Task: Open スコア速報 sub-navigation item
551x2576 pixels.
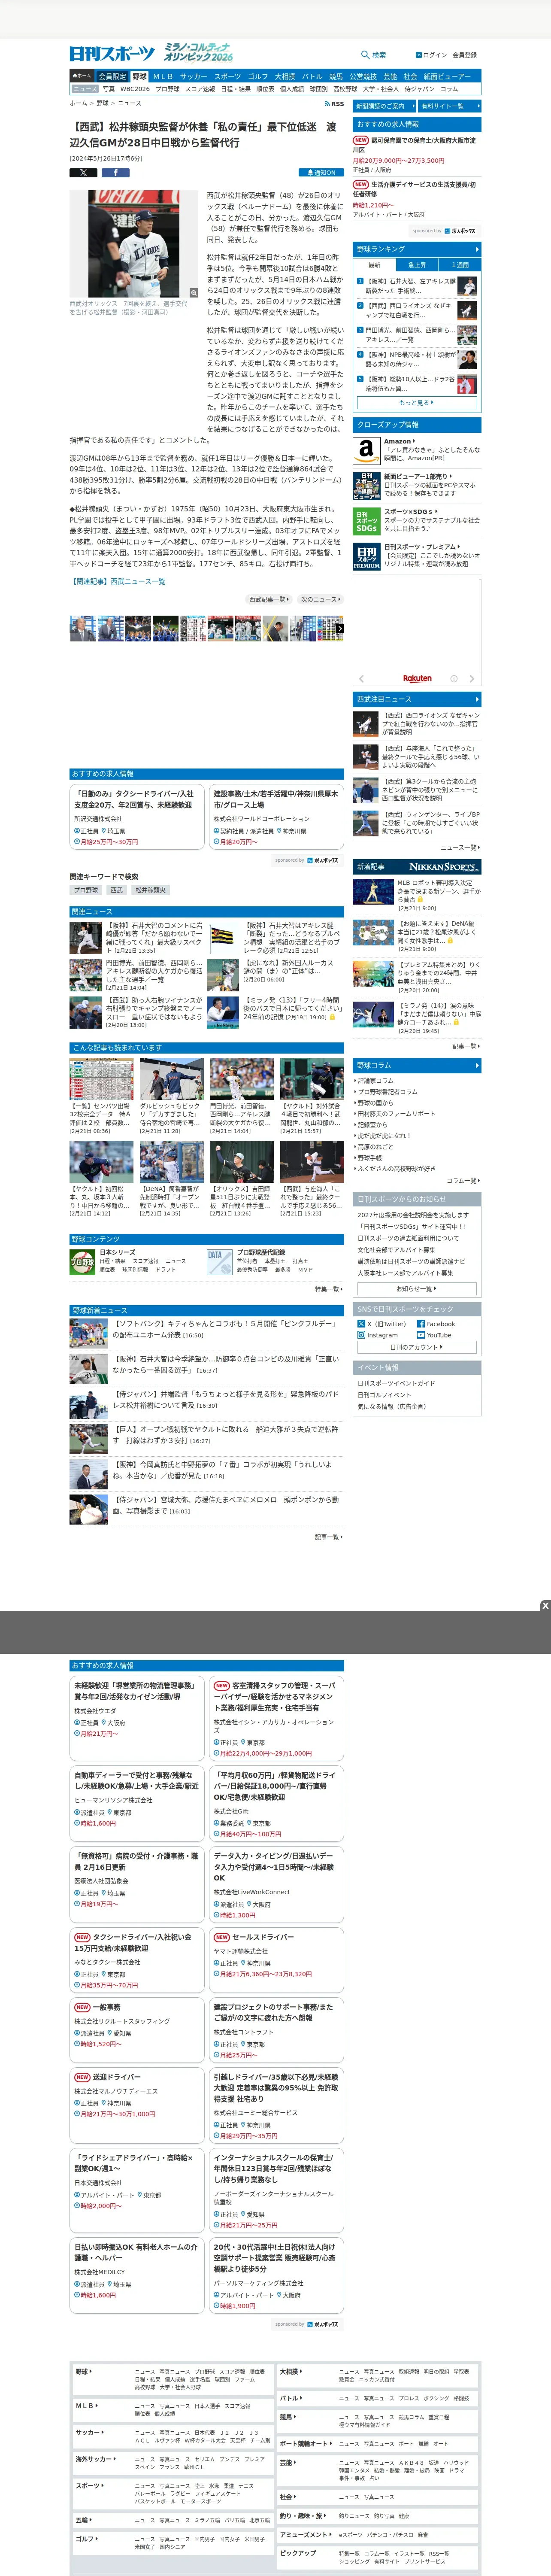Action: 200,89
